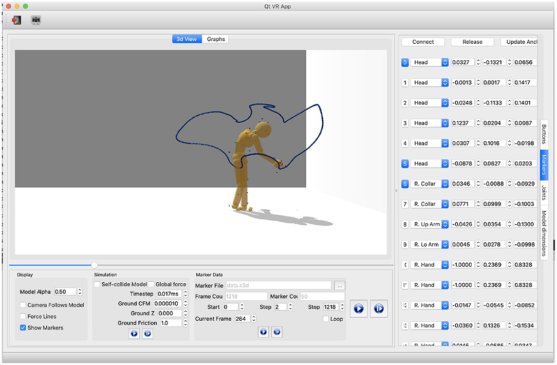Open R. Up Arm dropdown for marker 8
557x365 pixels.
point(430,224)
